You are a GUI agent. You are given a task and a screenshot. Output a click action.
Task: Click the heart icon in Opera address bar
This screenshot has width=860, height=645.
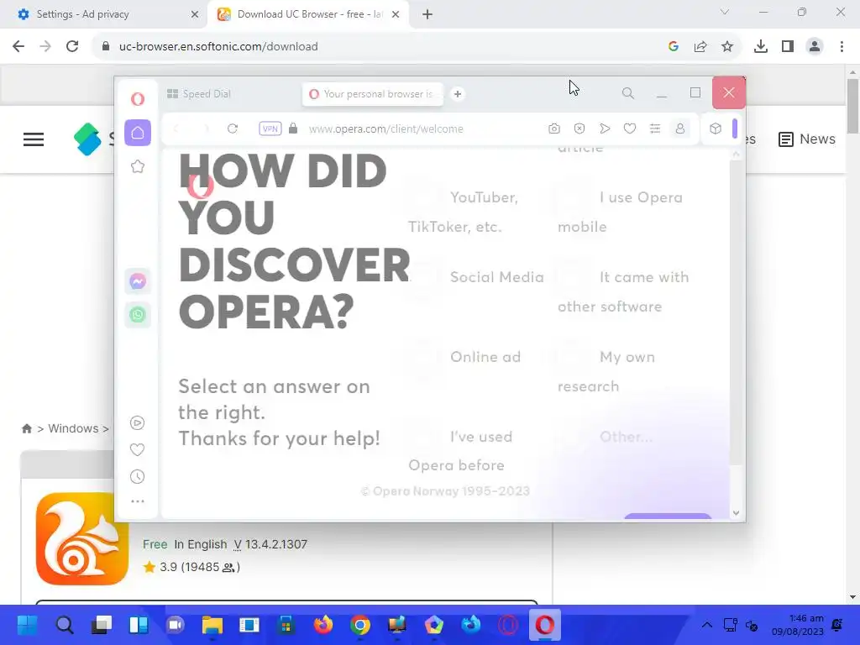pos(630,128)
